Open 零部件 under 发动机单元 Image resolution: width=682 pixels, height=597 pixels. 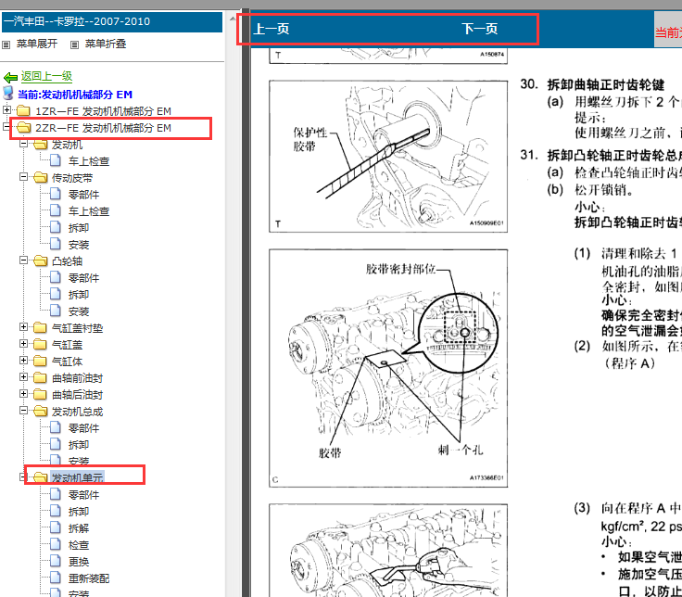(84, 495)
